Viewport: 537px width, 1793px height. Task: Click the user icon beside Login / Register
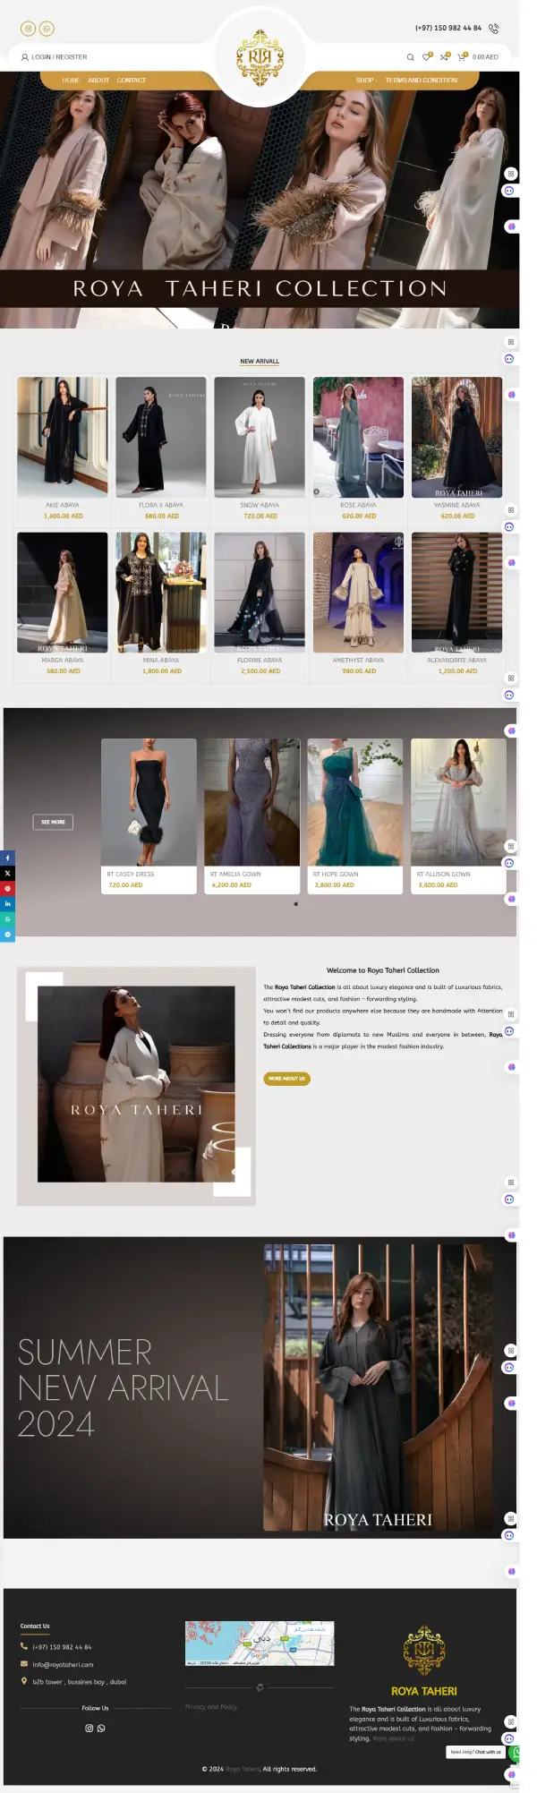(24, 57)
